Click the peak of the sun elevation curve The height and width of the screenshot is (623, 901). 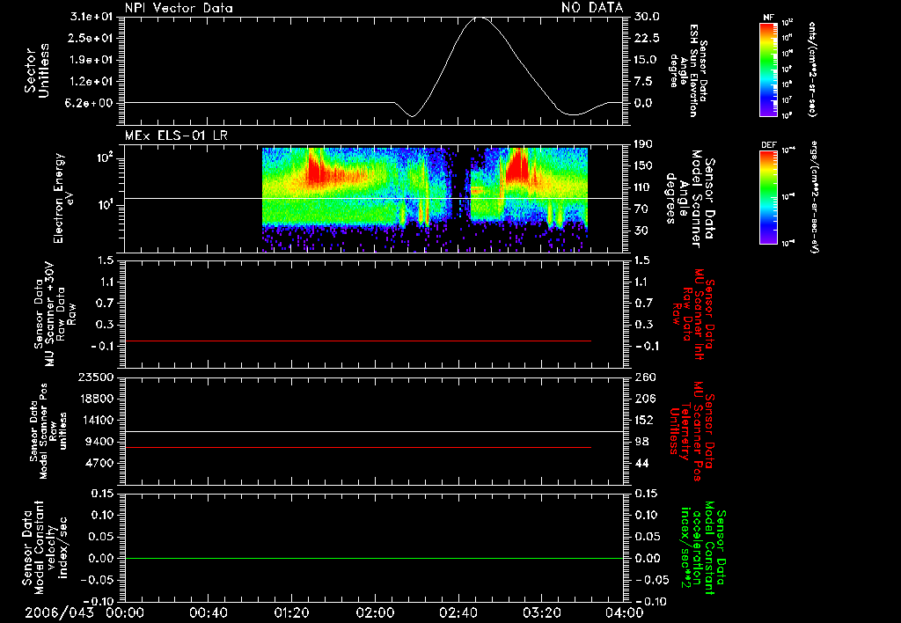480,18
